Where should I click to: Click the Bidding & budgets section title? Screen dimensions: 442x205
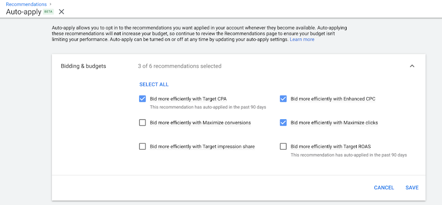83,66
